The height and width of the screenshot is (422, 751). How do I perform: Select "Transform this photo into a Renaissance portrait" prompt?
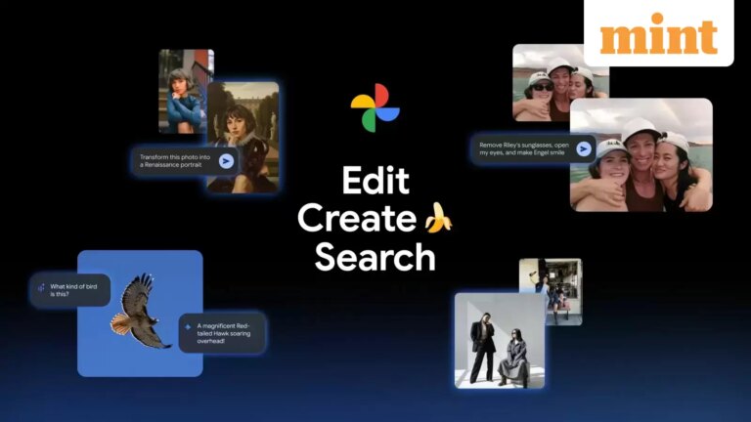pos(185,161)
